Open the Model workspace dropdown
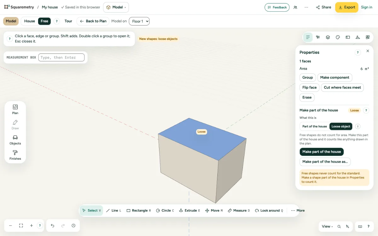 [116, 7]
